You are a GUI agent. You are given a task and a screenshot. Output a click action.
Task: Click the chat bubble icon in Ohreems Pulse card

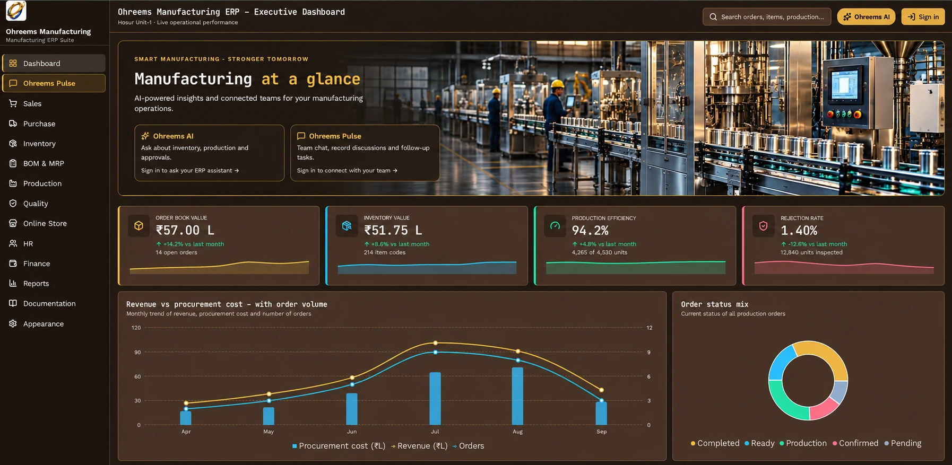pyautogui.click(x=301, y=136)
